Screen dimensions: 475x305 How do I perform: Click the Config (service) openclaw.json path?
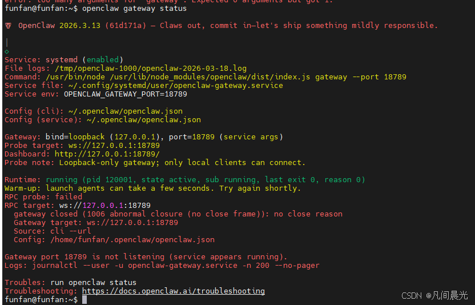(144, 120)
